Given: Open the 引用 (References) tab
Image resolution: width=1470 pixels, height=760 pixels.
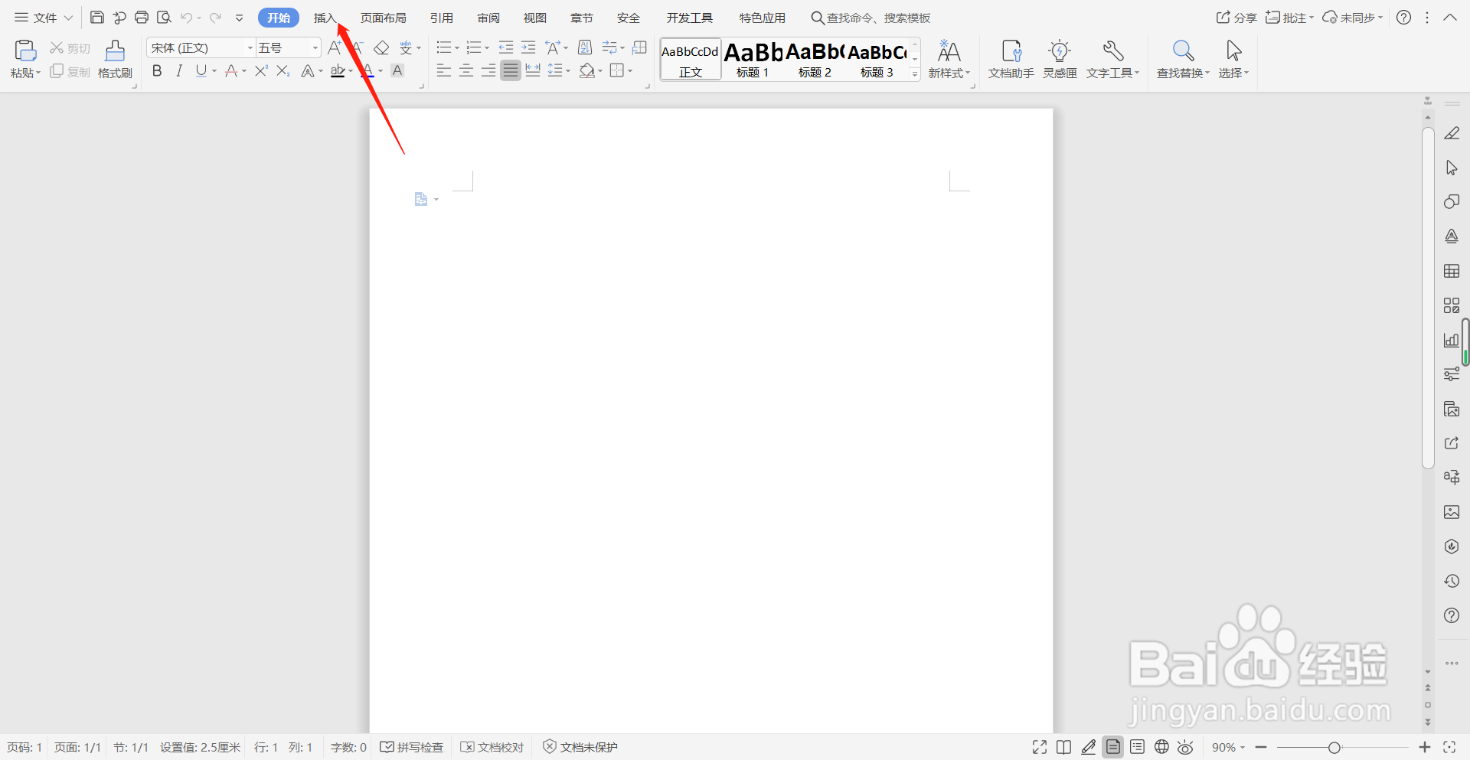Looking at the screenshot, I should tap(442, 18).
